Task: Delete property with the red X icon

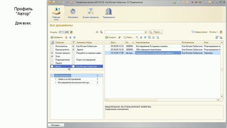Action: tap(66, 37)
